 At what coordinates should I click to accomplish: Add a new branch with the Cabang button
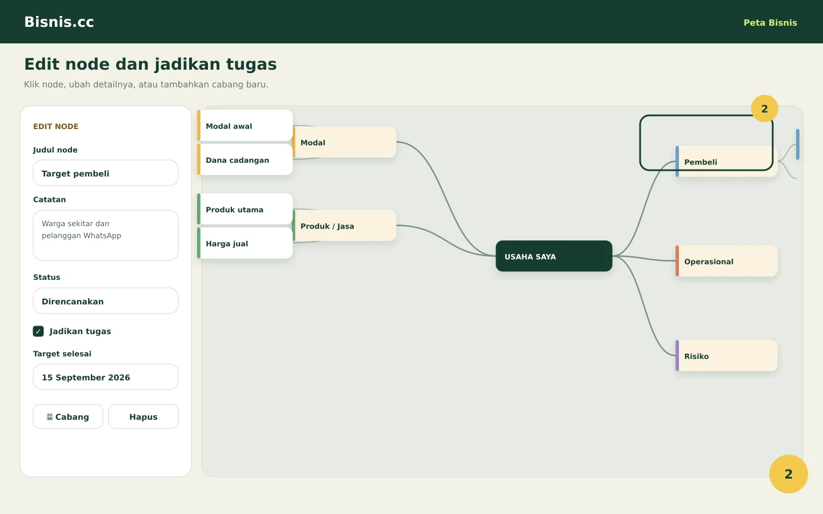(x=68, y=416)
